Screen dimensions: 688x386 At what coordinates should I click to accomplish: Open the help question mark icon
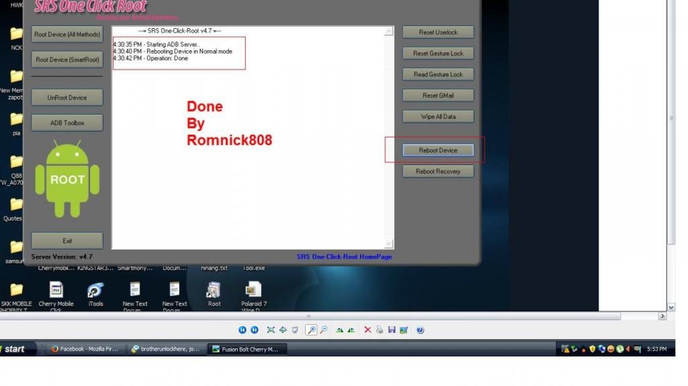coord(420,330)
